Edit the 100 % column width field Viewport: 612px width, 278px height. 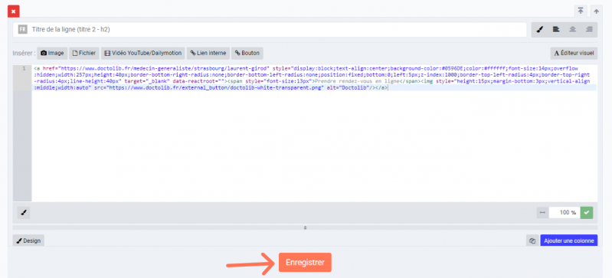(x=564, y=213)
